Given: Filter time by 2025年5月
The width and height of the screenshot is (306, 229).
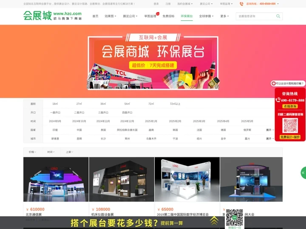Looking at the screenshot, I should click(247, 121).
